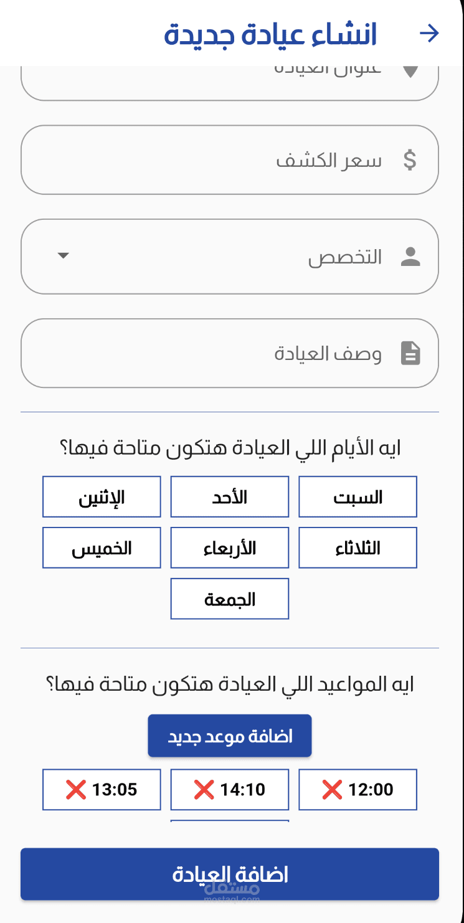Select الأربعاء in the days list
The width and height of the screenshot is (464, 923).
click(x=230, y=548)
